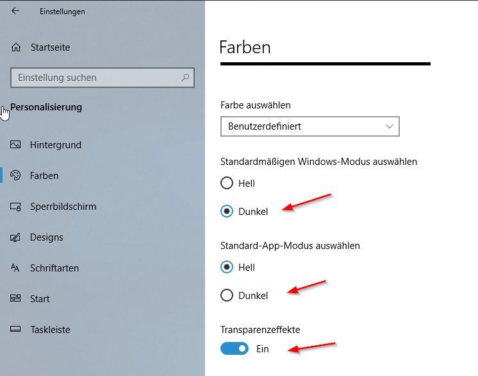Screen dimensions: 478x376
Task: Click the Sperrbildschirm lock screen icon
Action: pyautogui.click(x=15, y=207)
